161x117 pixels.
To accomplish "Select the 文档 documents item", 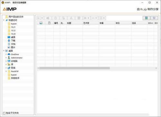I will [x=13, y=44].
